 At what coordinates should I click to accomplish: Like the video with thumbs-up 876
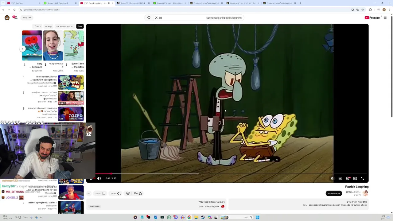pyautogui.click(x=138, y=193)
